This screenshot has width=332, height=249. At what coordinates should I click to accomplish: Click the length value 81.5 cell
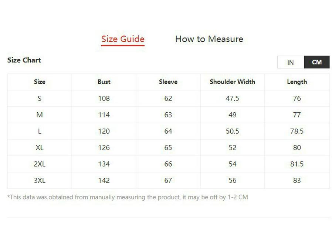tap(297, 164)
